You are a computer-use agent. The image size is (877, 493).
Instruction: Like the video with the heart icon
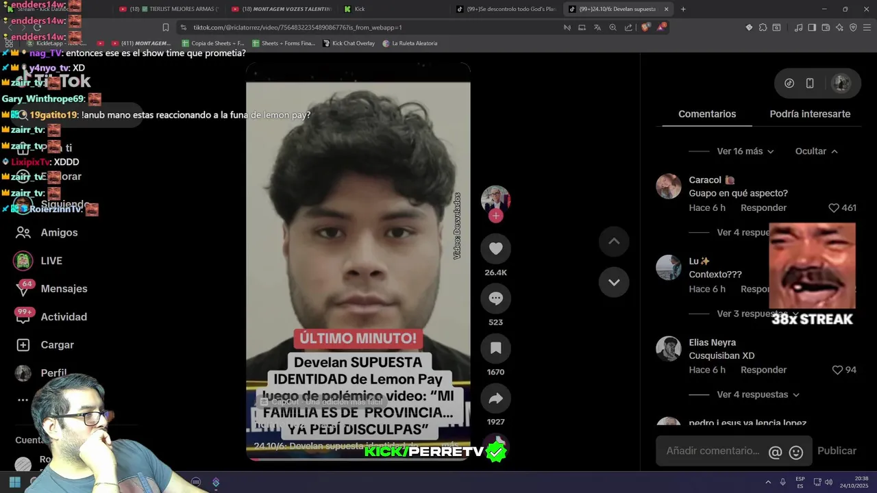tap(495, 249)
